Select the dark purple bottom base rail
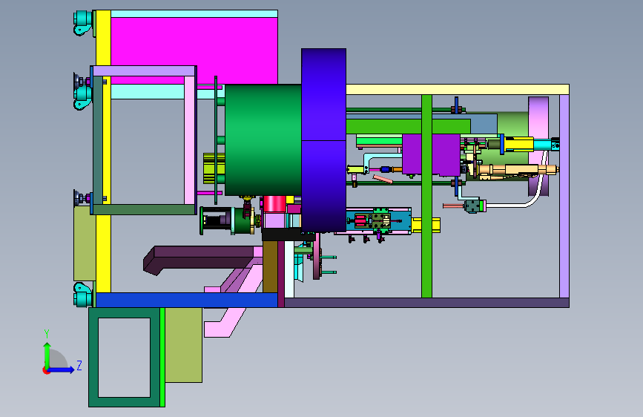 pos(426,303)
